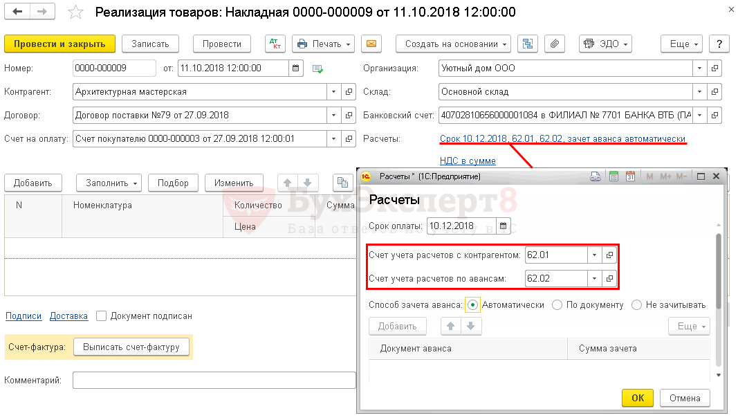738x420 pixels.
Task: Check the Документ подписан checkbox
Action: click(x=102, y=316)
